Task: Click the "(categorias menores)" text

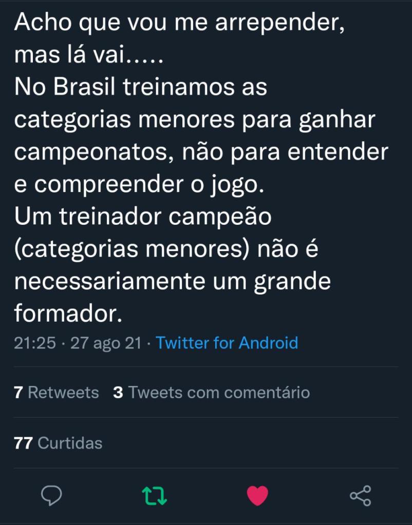Action: (132, 249)
